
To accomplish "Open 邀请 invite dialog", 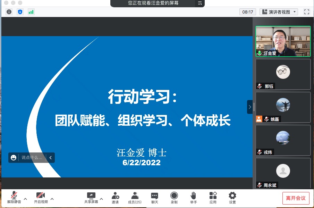I will 115,198.
